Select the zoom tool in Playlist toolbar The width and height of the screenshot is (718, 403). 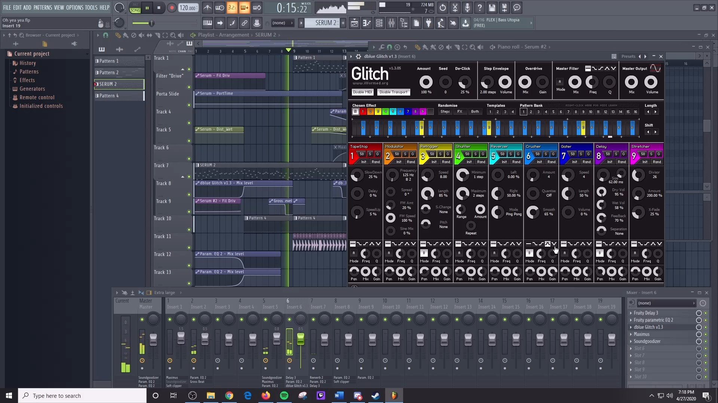coord(173,35)
